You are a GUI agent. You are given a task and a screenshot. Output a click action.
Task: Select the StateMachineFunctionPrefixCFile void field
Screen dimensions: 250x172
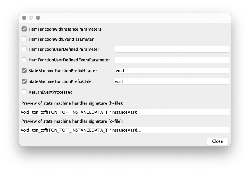pos(172,81)
